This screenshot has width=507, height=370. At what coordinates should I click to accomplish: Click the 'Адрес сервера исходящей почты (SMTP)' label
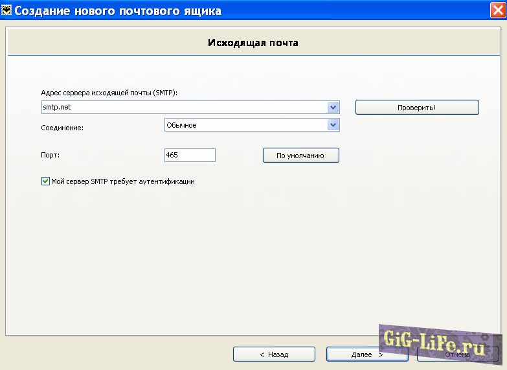coord(109,93)
